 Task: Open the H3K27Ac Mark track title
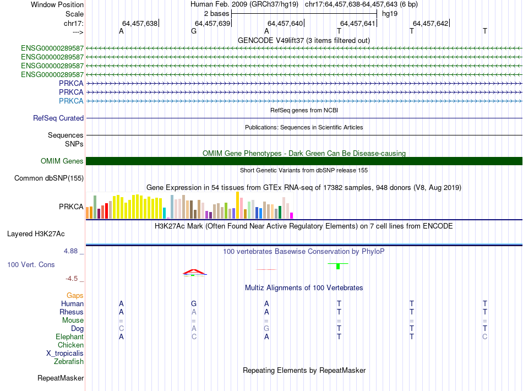pos(304,226)
